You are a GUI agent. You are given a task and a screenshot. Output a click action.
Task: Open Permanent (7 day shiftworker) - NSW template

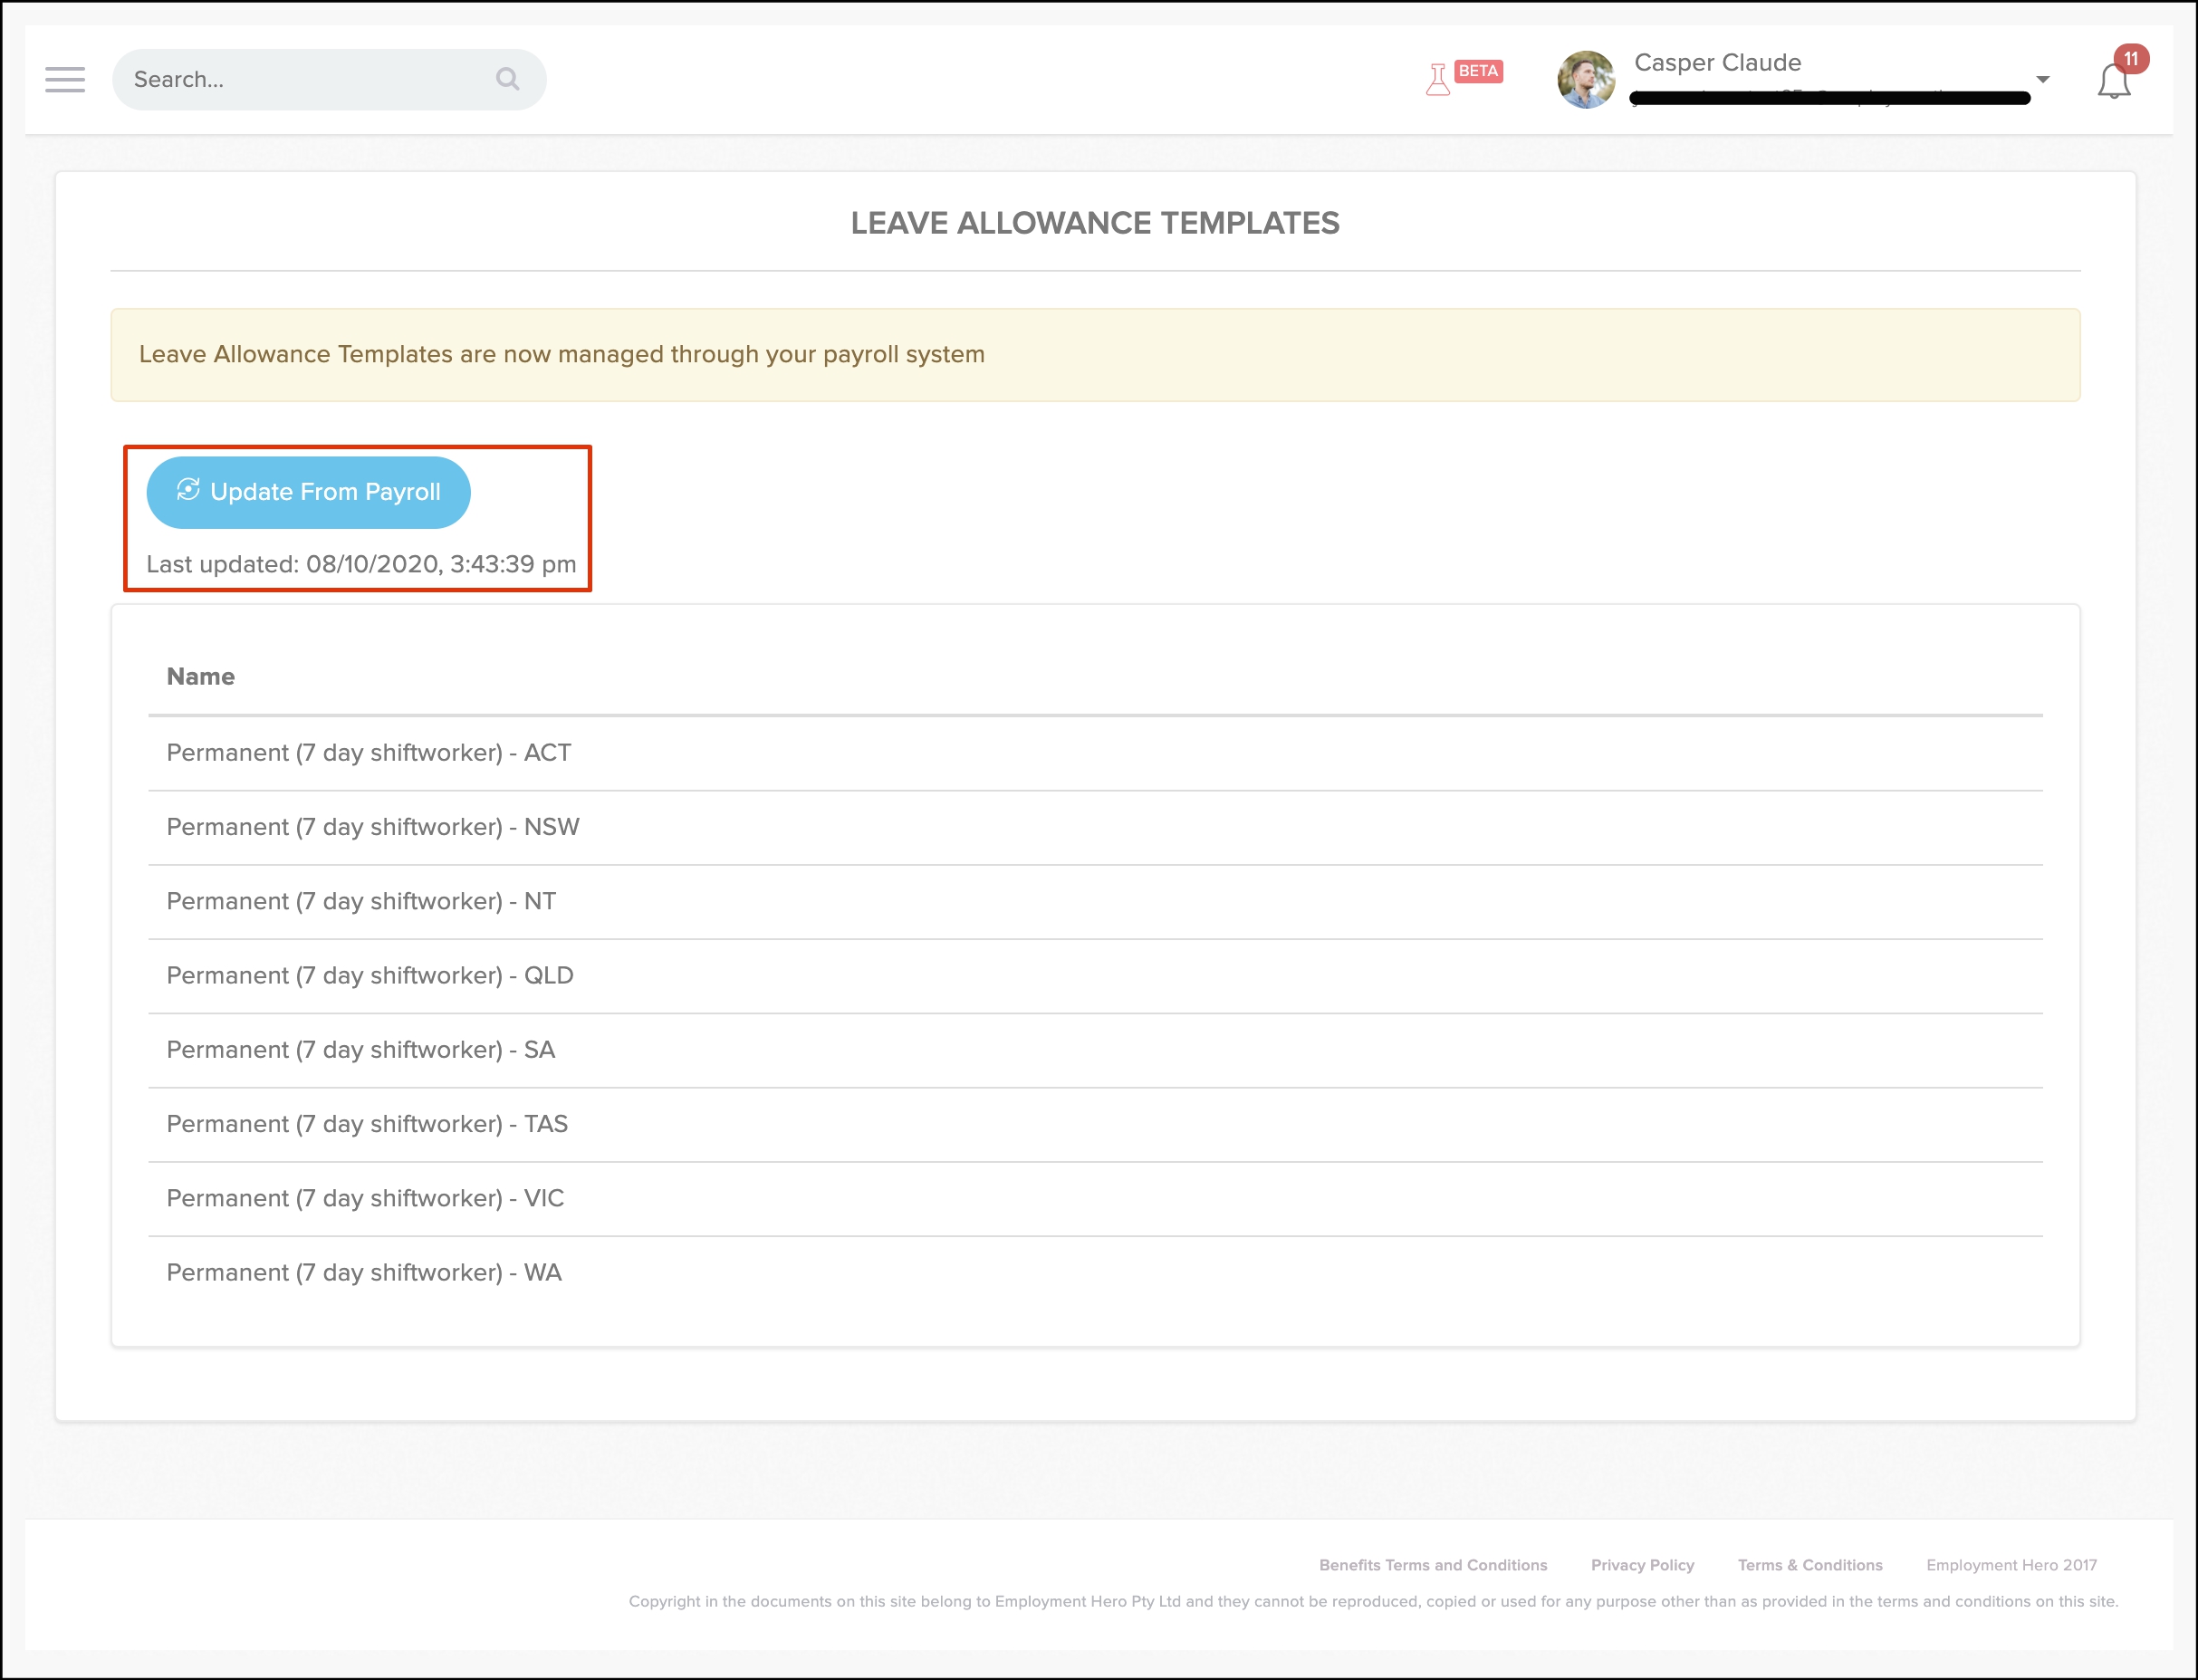[372, 827]
